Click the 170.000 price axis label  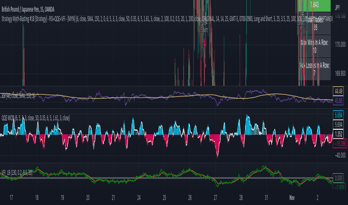340,45
